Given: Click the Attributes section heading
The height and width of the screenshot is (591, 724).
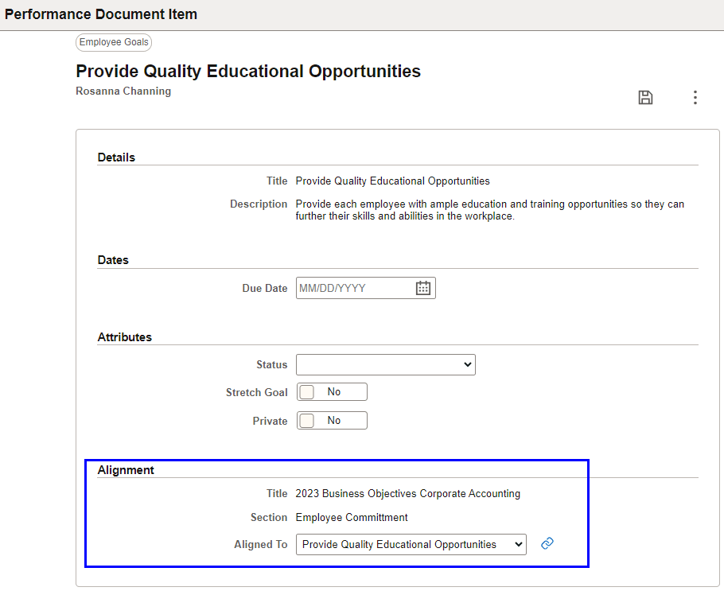Looking at the screenshot, I should click(125, 337).
